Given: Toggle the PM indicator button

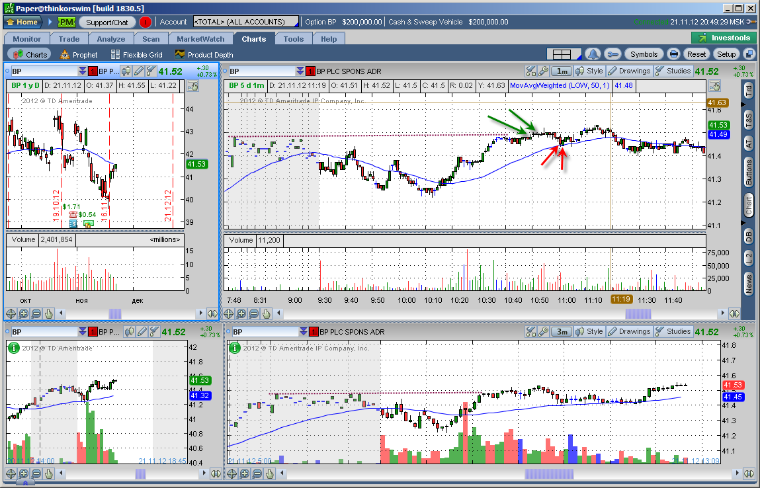Looking at the screenshot, I should 66,22.
